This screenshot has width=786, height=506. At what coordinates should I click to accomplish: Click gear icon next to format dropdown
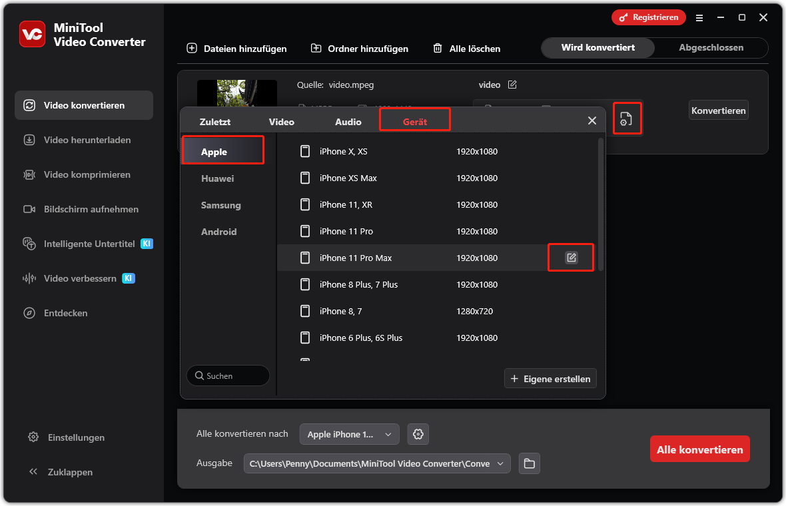pos(418,434)
